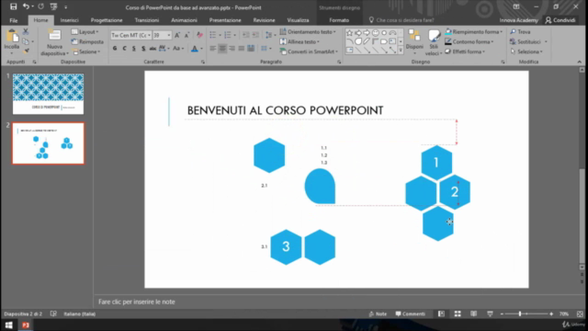
Task: Click the line spacing icon
Action: [268, 35]
